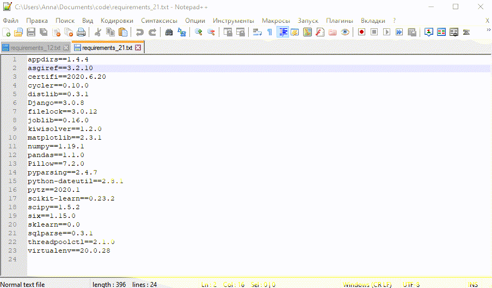Viewport: 492px width, 288px height.
Task: Open the Инструменты menu
Action: click(233, 21)
